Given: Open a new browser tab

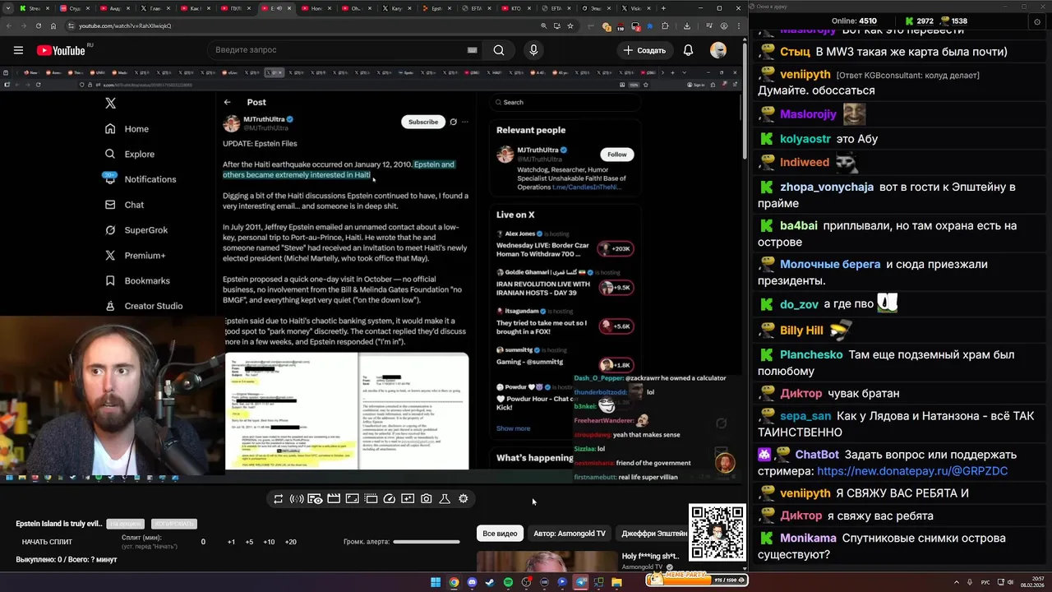Looking at the screenshot, I should [663, 8].
